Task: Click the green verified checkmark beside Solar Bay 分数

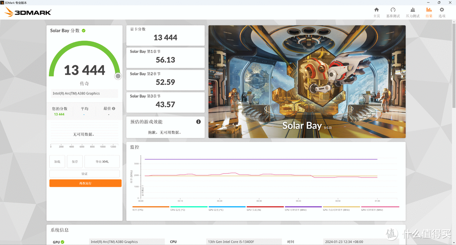Action: coord(84,30)
